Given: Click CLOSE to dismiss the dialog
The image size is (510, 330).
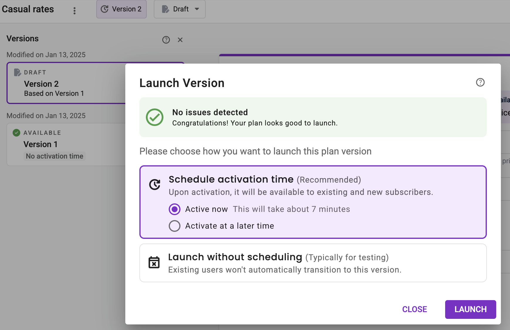Looking at the screenshot, I should tap(415, 309).
